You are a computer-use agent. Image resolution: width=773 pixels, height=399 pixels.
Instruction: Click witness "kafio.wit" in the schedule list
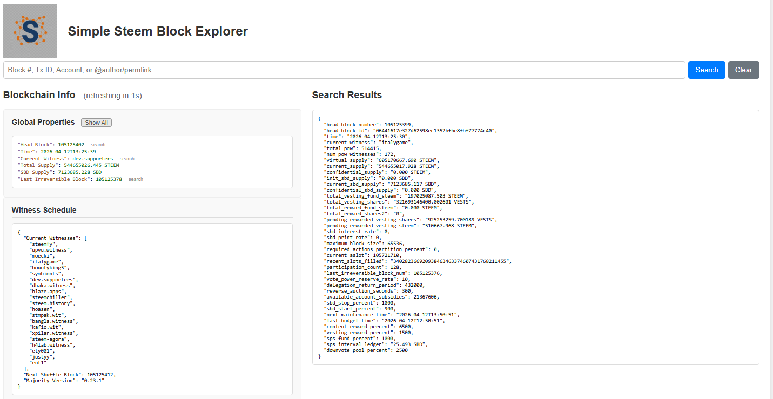(46, 327)
